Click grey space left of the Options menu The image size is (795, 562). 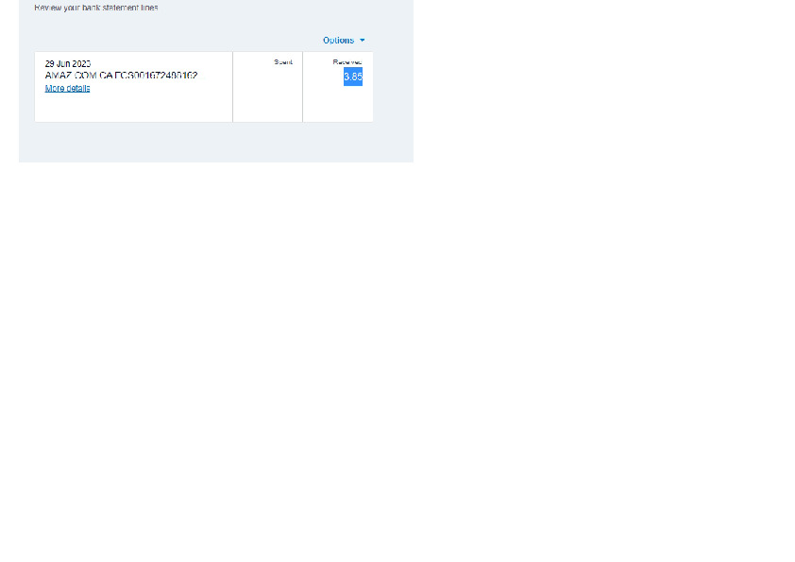click(189, 41)
